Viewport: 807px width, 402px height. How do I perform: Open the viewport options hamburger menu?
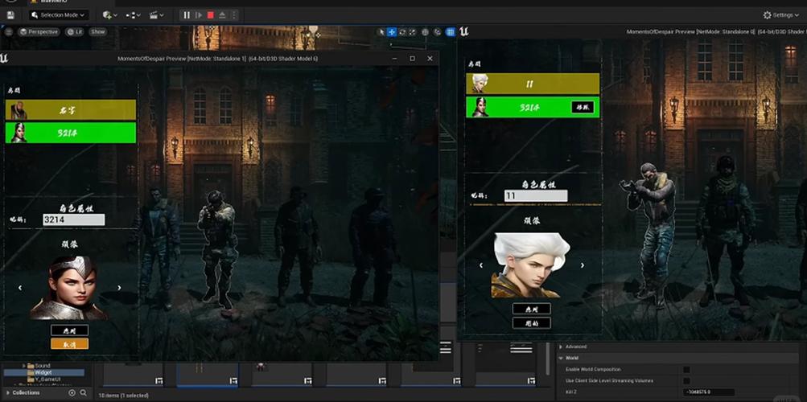tap(9, 32)
